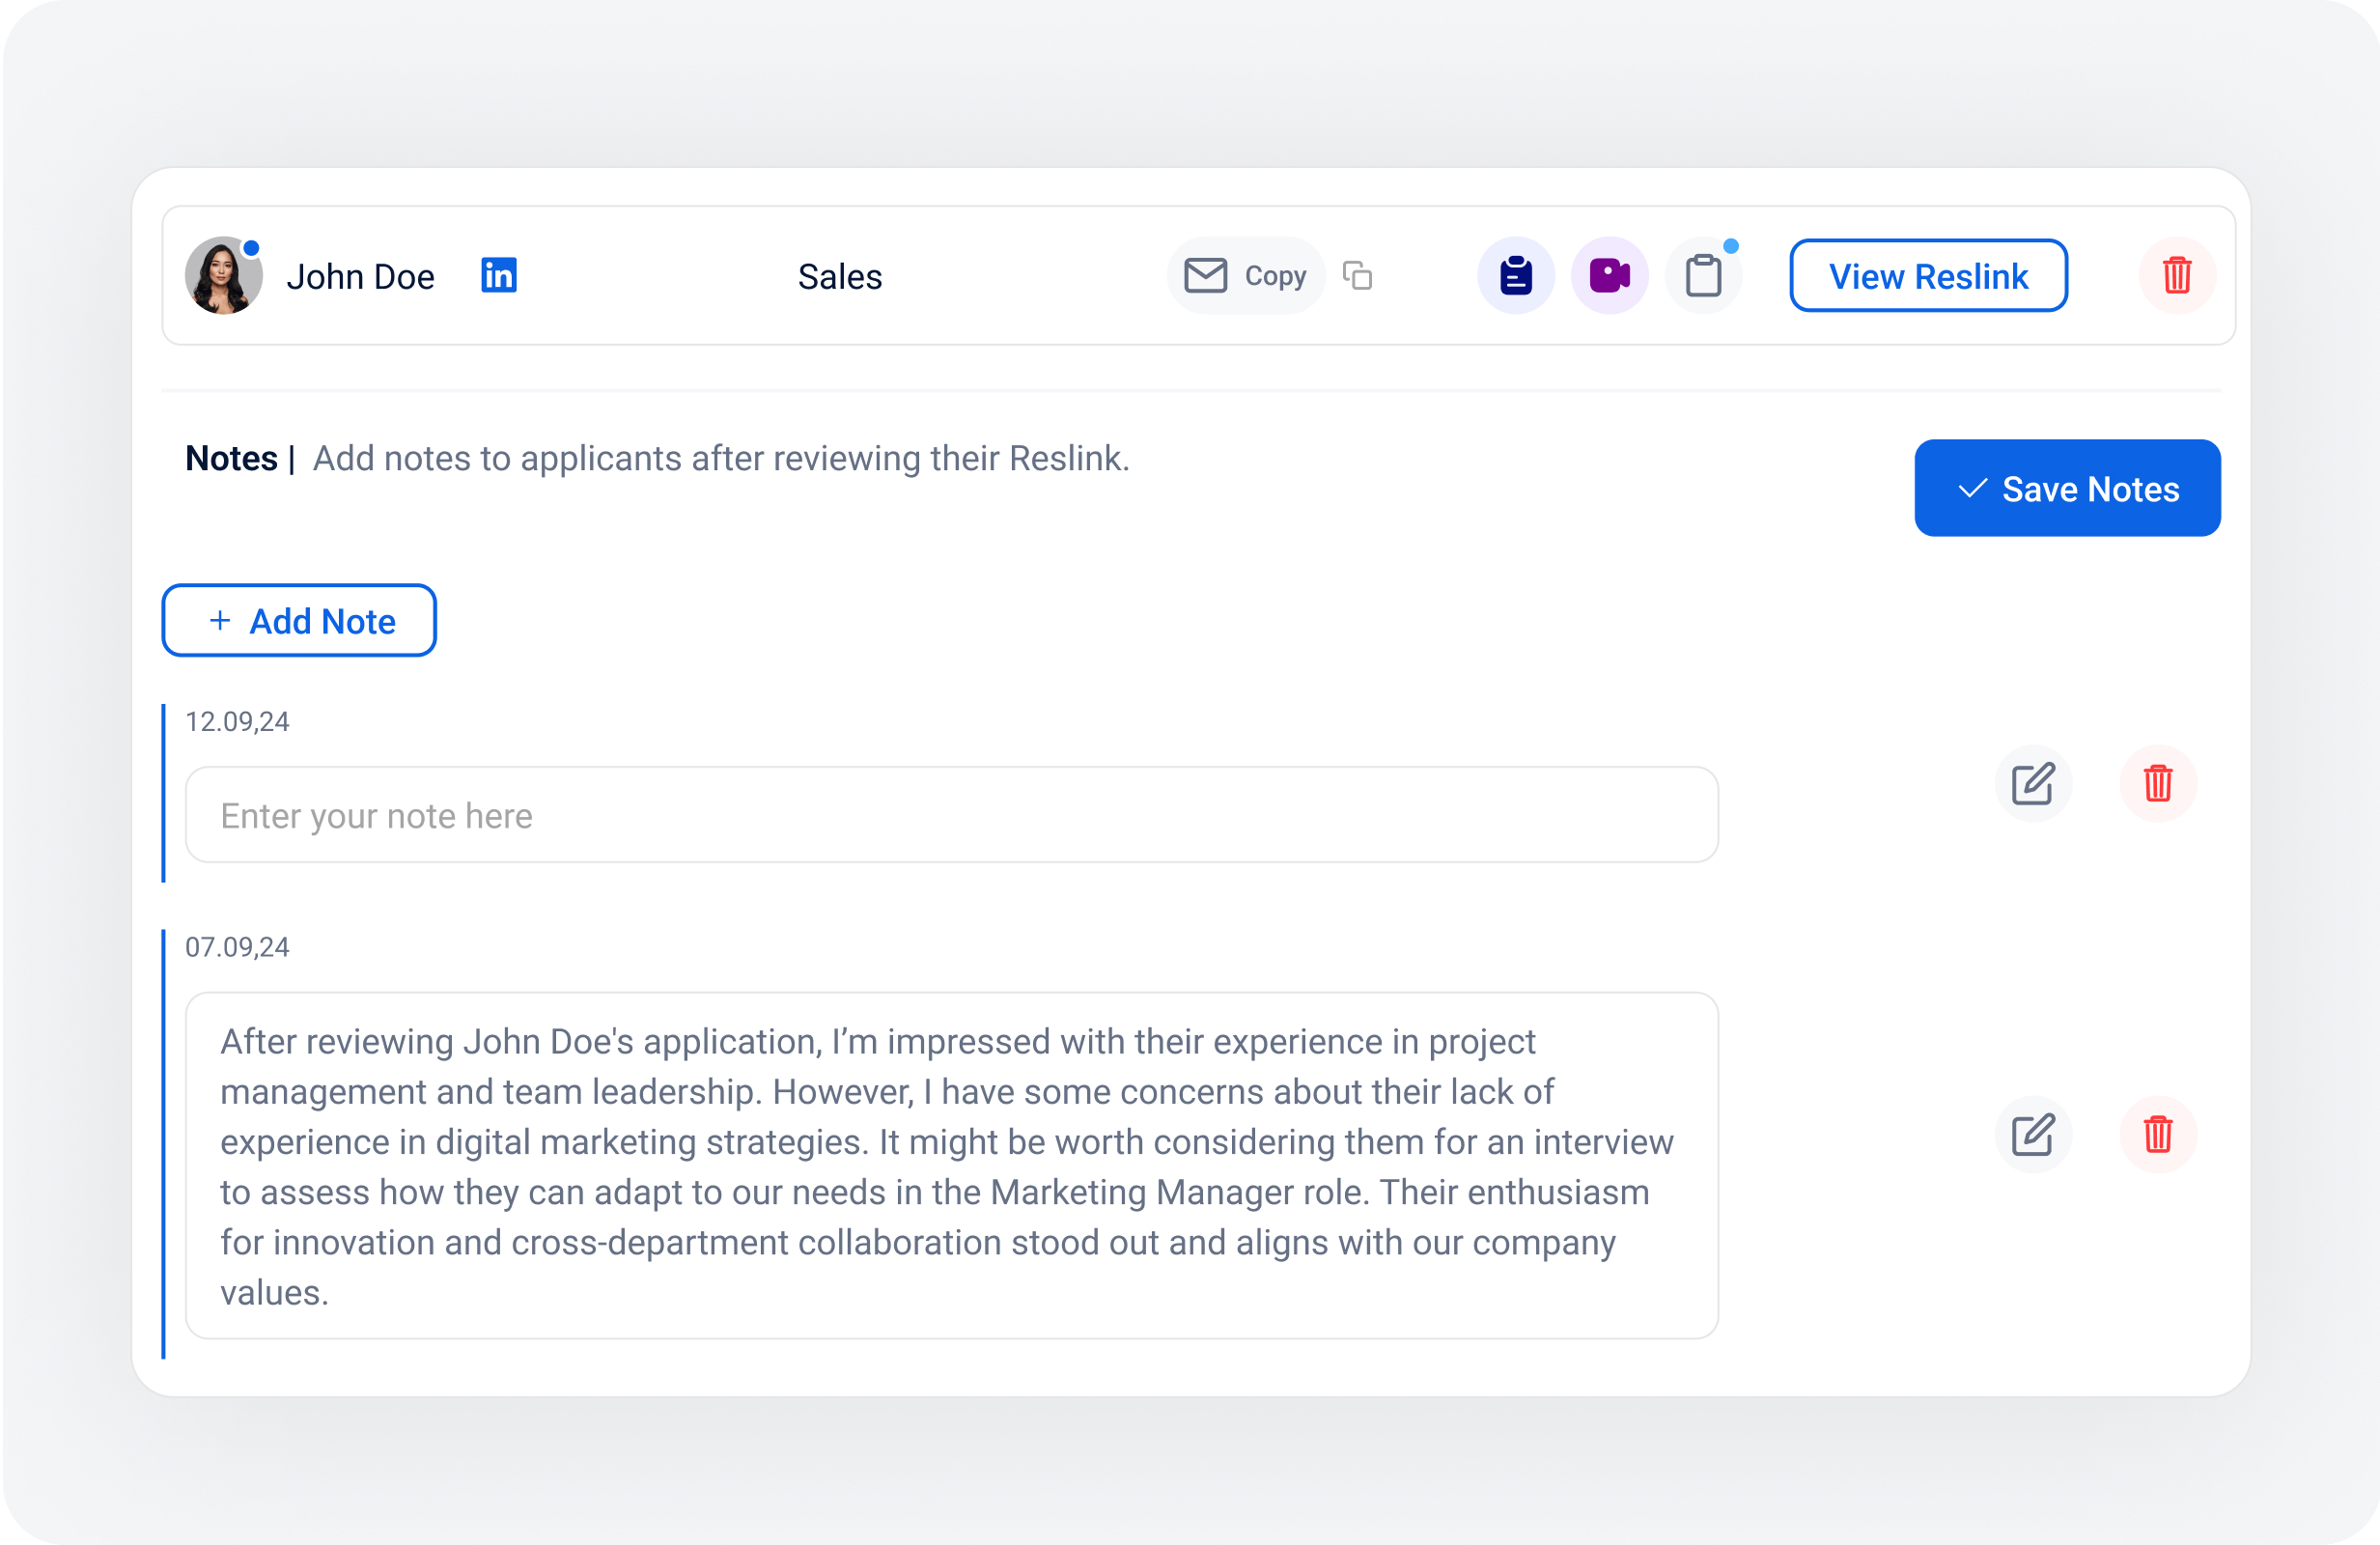Viewport: 2380px width, 1545px height.
Task: Open the applicant's notes clipboard icon
Action: coord(1516,275)
